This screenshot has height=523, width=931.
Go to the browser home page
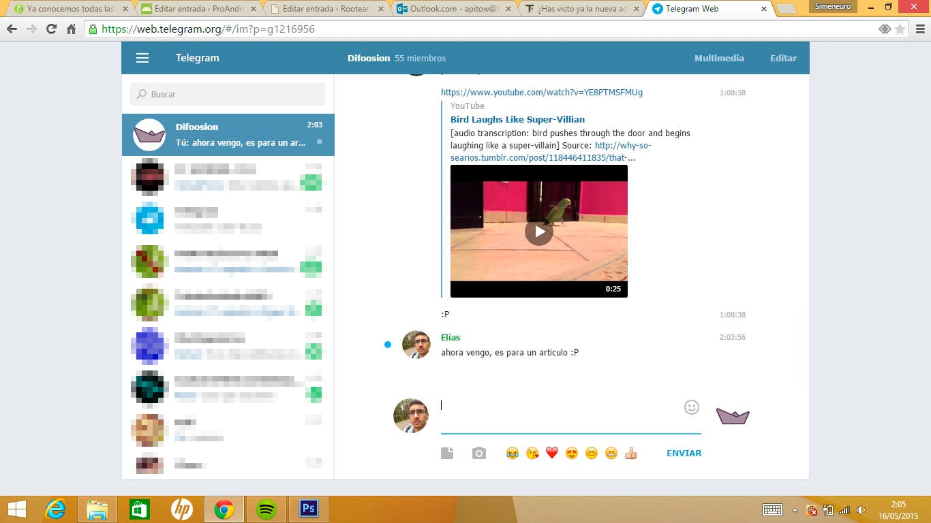point(71,29)
